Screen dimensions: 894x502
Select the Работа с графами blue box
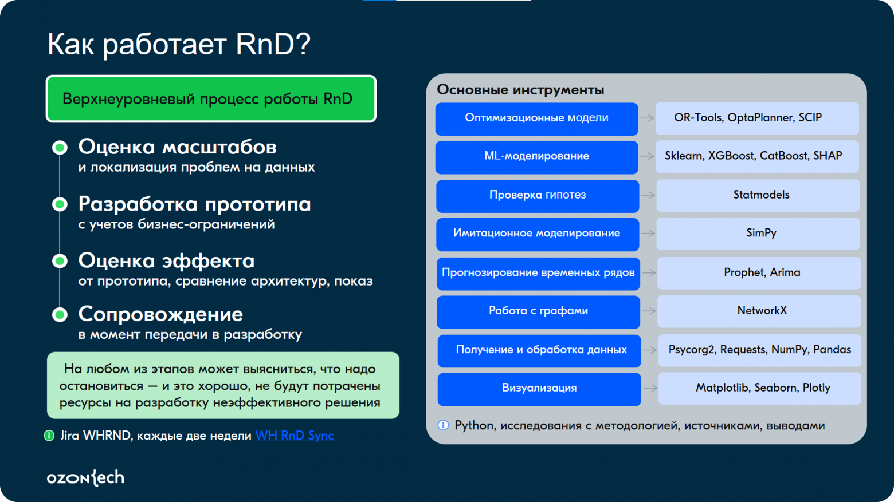[538, 311]
